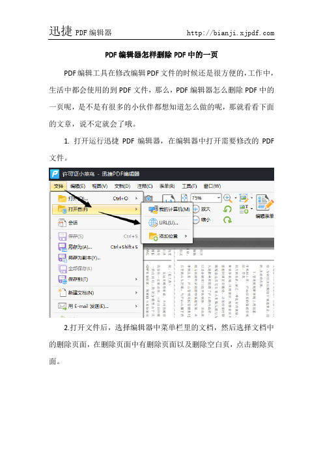Click the fit page arrows icon
Viewport: 323px width, 458px height.
click(184, 198)
